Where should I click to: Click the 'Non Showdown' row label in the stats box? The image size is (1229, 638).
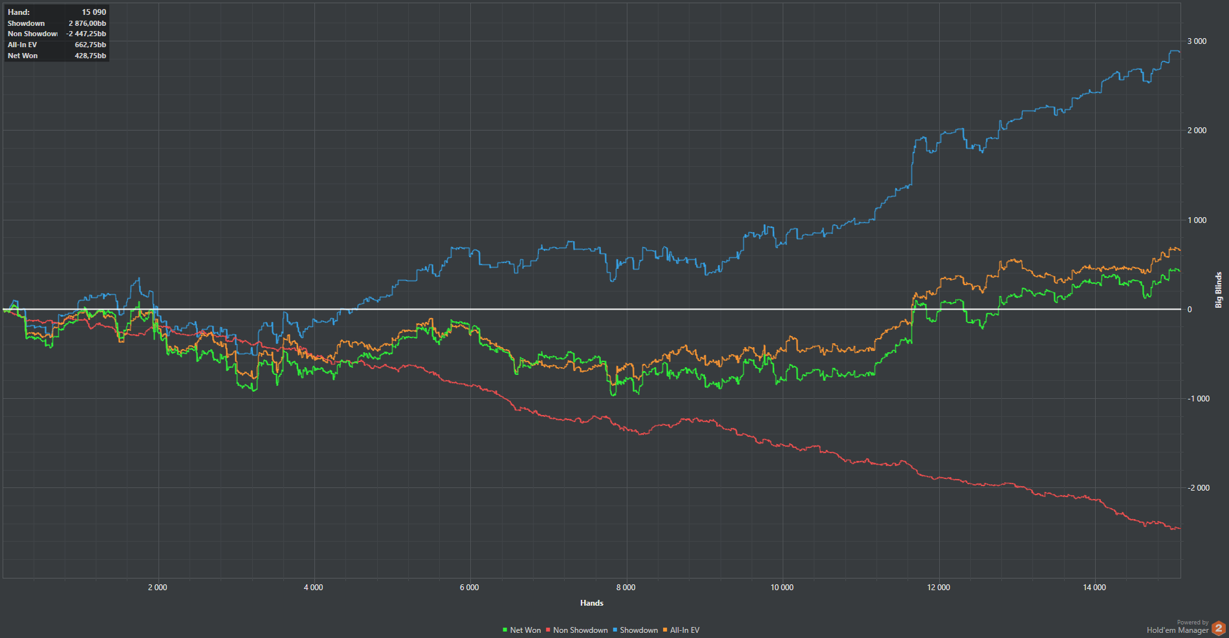tap(32, 34)
